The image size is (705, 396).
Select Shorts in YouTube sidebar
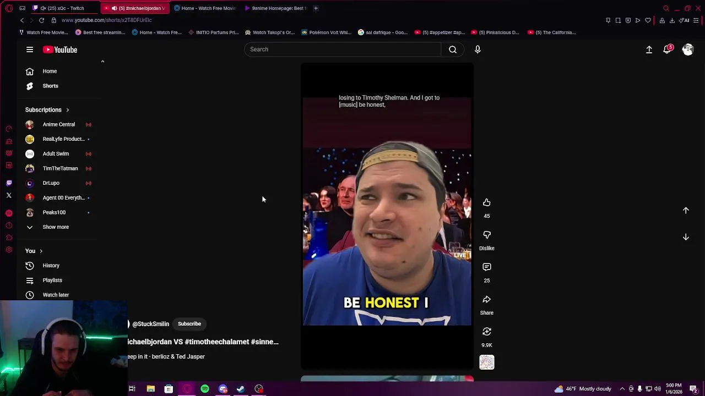point(50,86)
